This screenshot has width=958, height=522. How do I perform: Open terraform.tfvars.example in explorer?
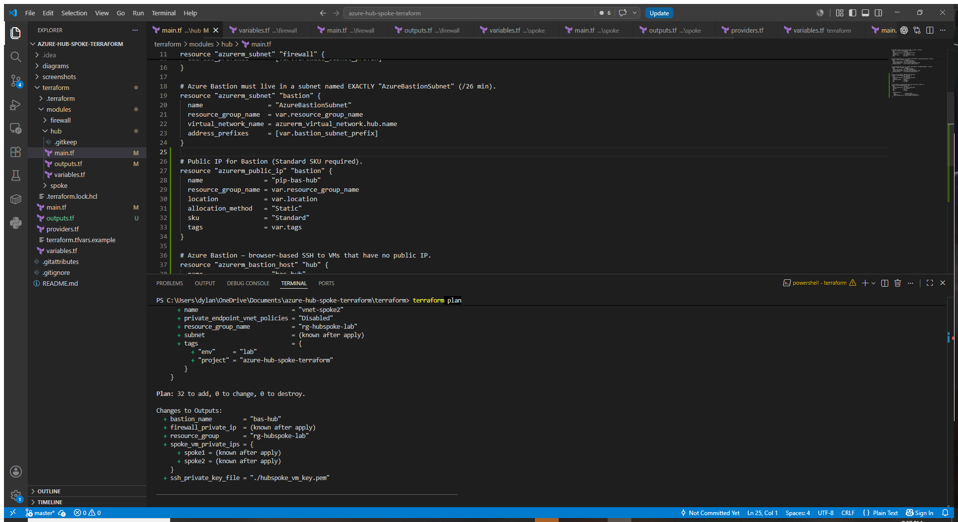click(81, 240)
